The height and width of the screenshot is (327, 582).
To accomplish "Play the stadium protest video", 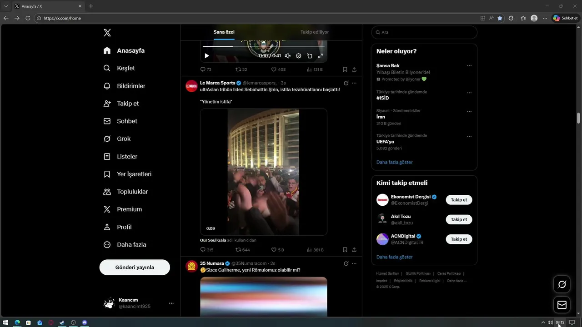I will [264, 172].
